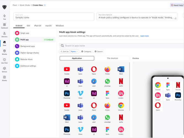Select the whatsApp app in the second row

(x=107, y=82)
